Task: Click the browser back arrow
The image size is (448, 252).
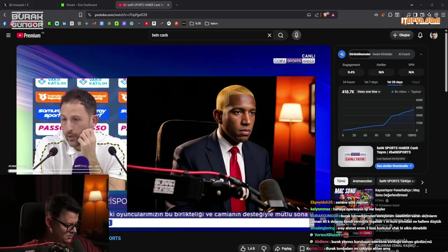Action: pos(5,15)
